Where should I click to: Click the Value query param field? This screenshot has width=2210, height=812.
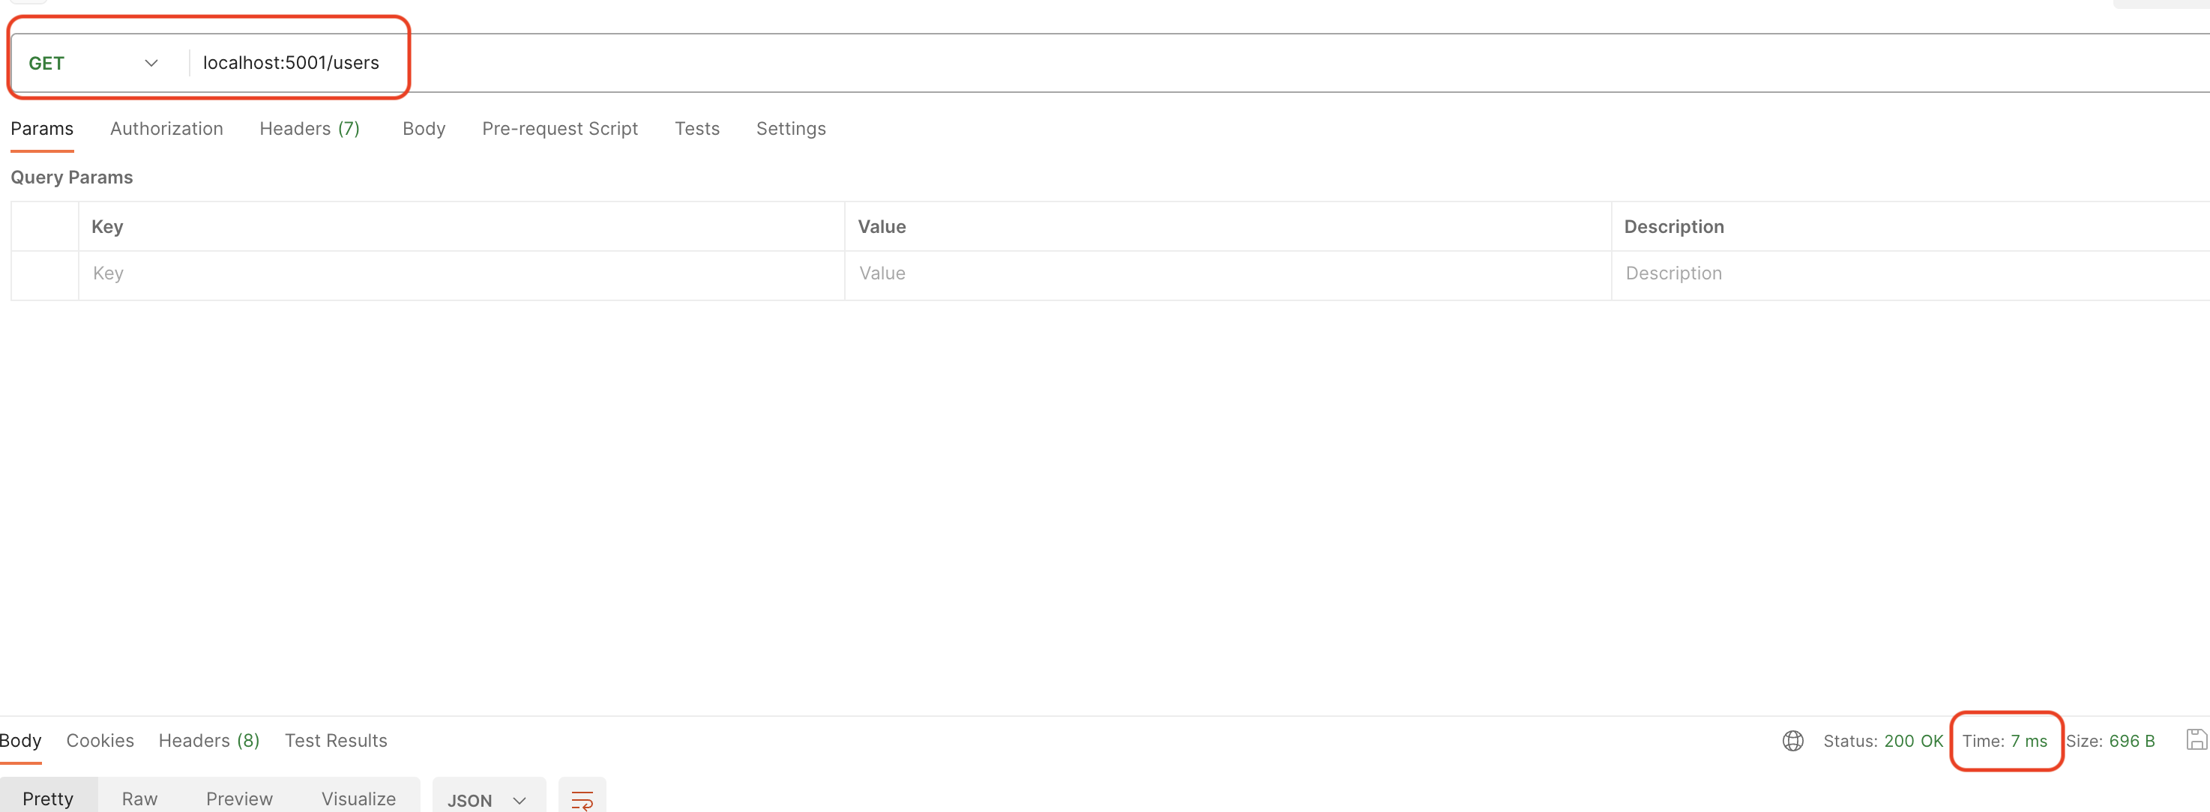(1227, 273)
